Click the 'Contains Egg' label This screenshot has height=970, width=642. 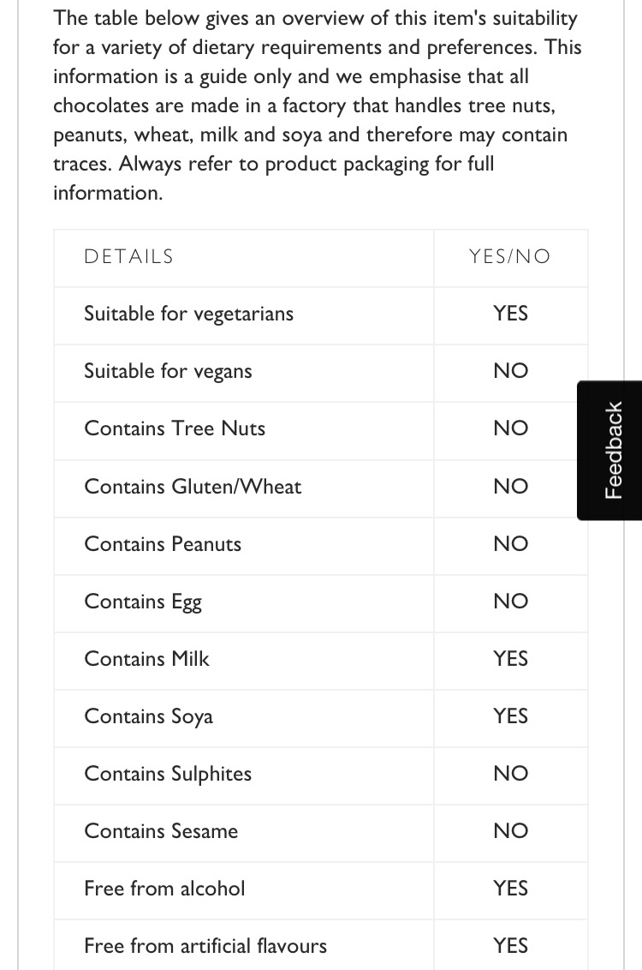(x=143, y=602)
